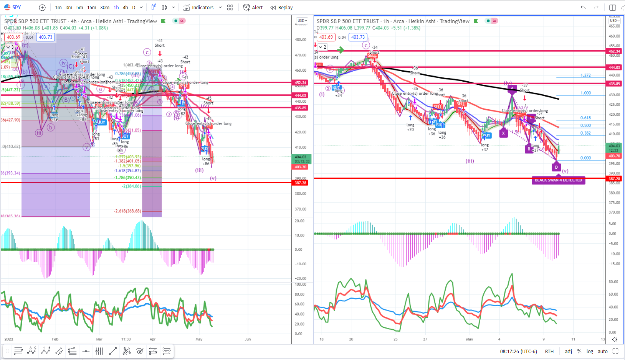This screenshot has width=625, height=360.
Task: Click BLACK SWAN 4 DETECTED label
Action: 559,180
